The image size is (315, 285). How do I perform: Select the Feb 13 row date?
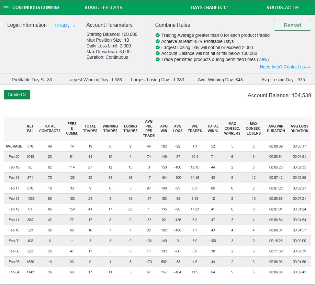click(14, 198)
